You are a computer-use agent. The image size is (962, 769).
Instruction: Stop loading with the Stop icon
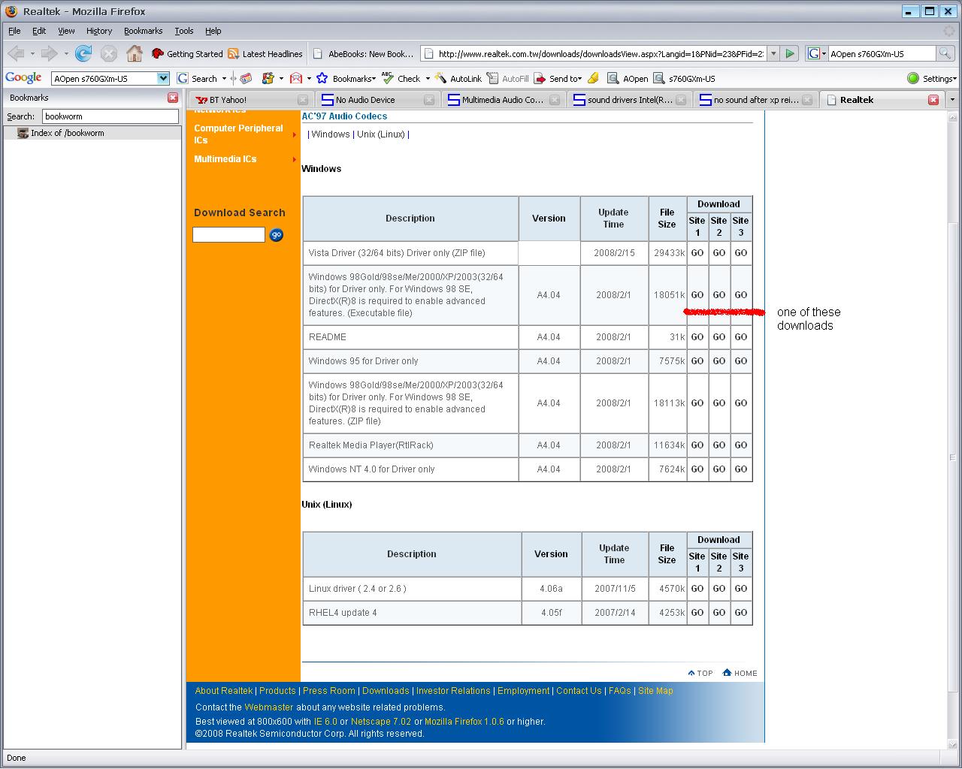point(109,53)
